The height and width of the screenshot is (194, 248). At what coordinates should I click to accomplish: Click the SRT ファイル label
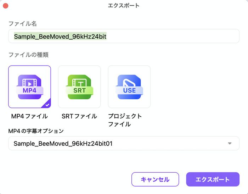(79, 116)
